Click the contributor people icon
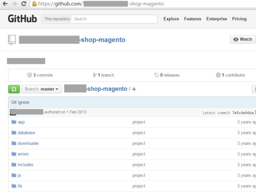 pyautogui.click(x=218, y=75)
